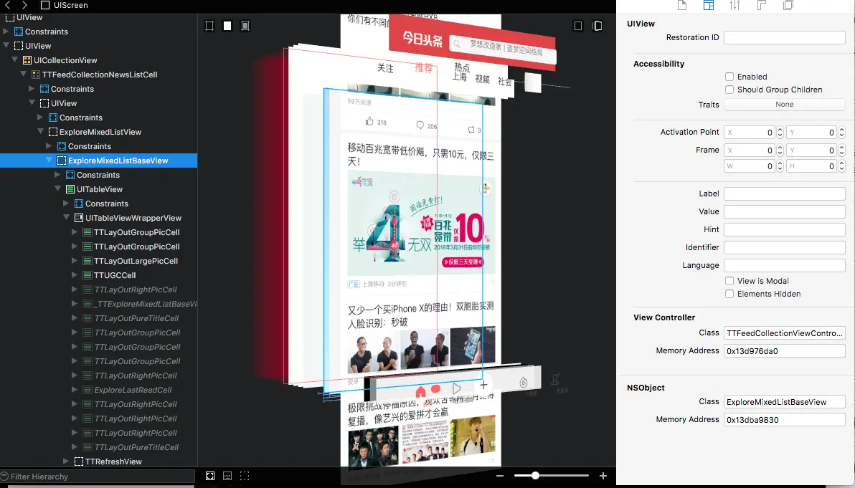The height and width of the screenshot is (488, 855).
Task: Zoom in with the plus icon
Action: 603,476
